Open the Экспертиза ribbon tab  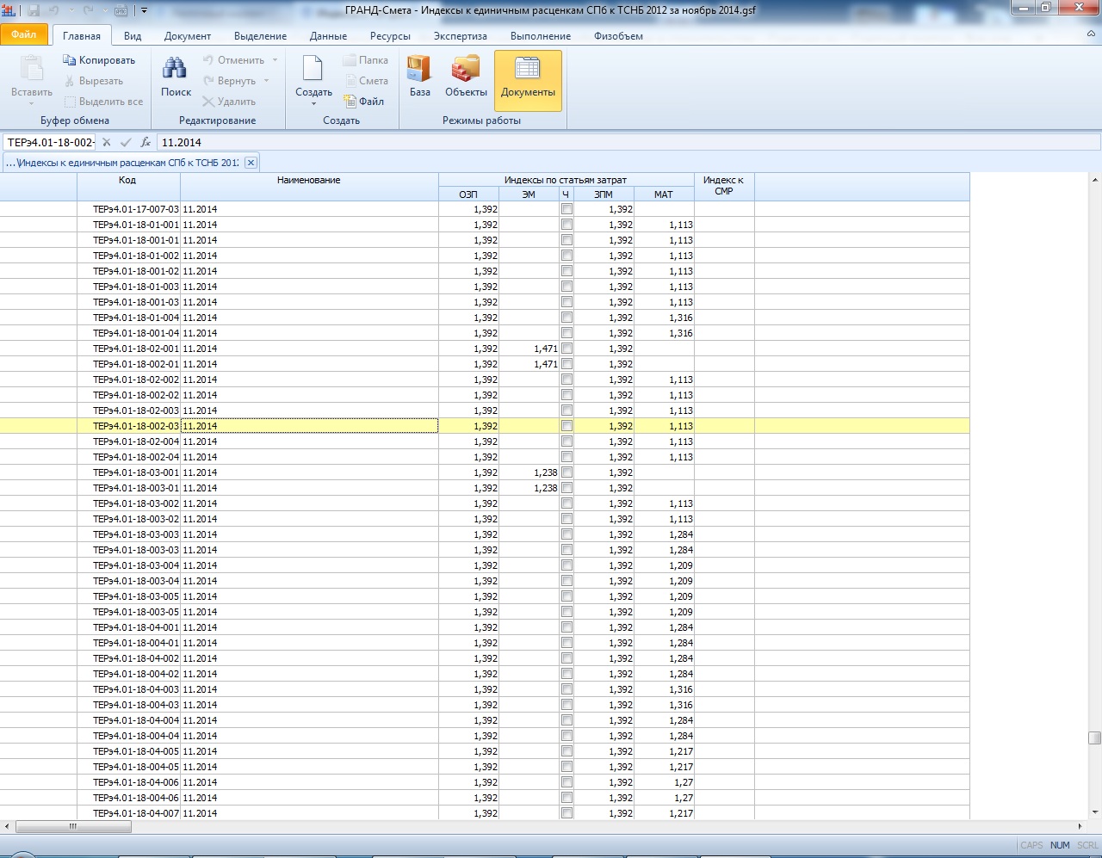460,36
